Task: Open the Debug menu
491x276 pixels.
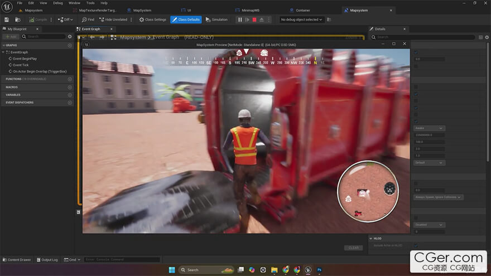Action: (58, 3)
